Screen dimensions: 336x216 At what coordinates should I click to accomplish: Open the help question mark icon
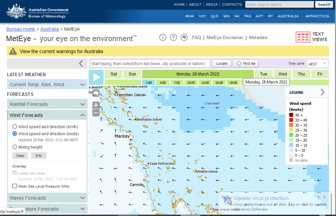(174, 37)
